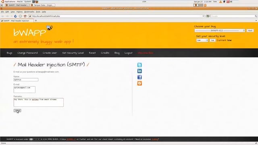
Task: Open the Credits link
Action: 105,53
